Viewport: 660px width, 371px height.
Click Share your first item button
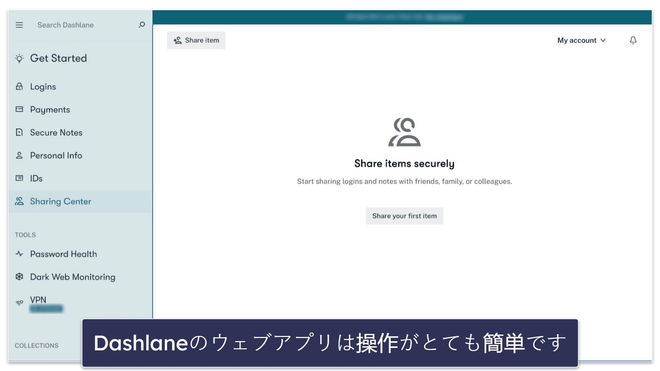click(x=404, y=216)
